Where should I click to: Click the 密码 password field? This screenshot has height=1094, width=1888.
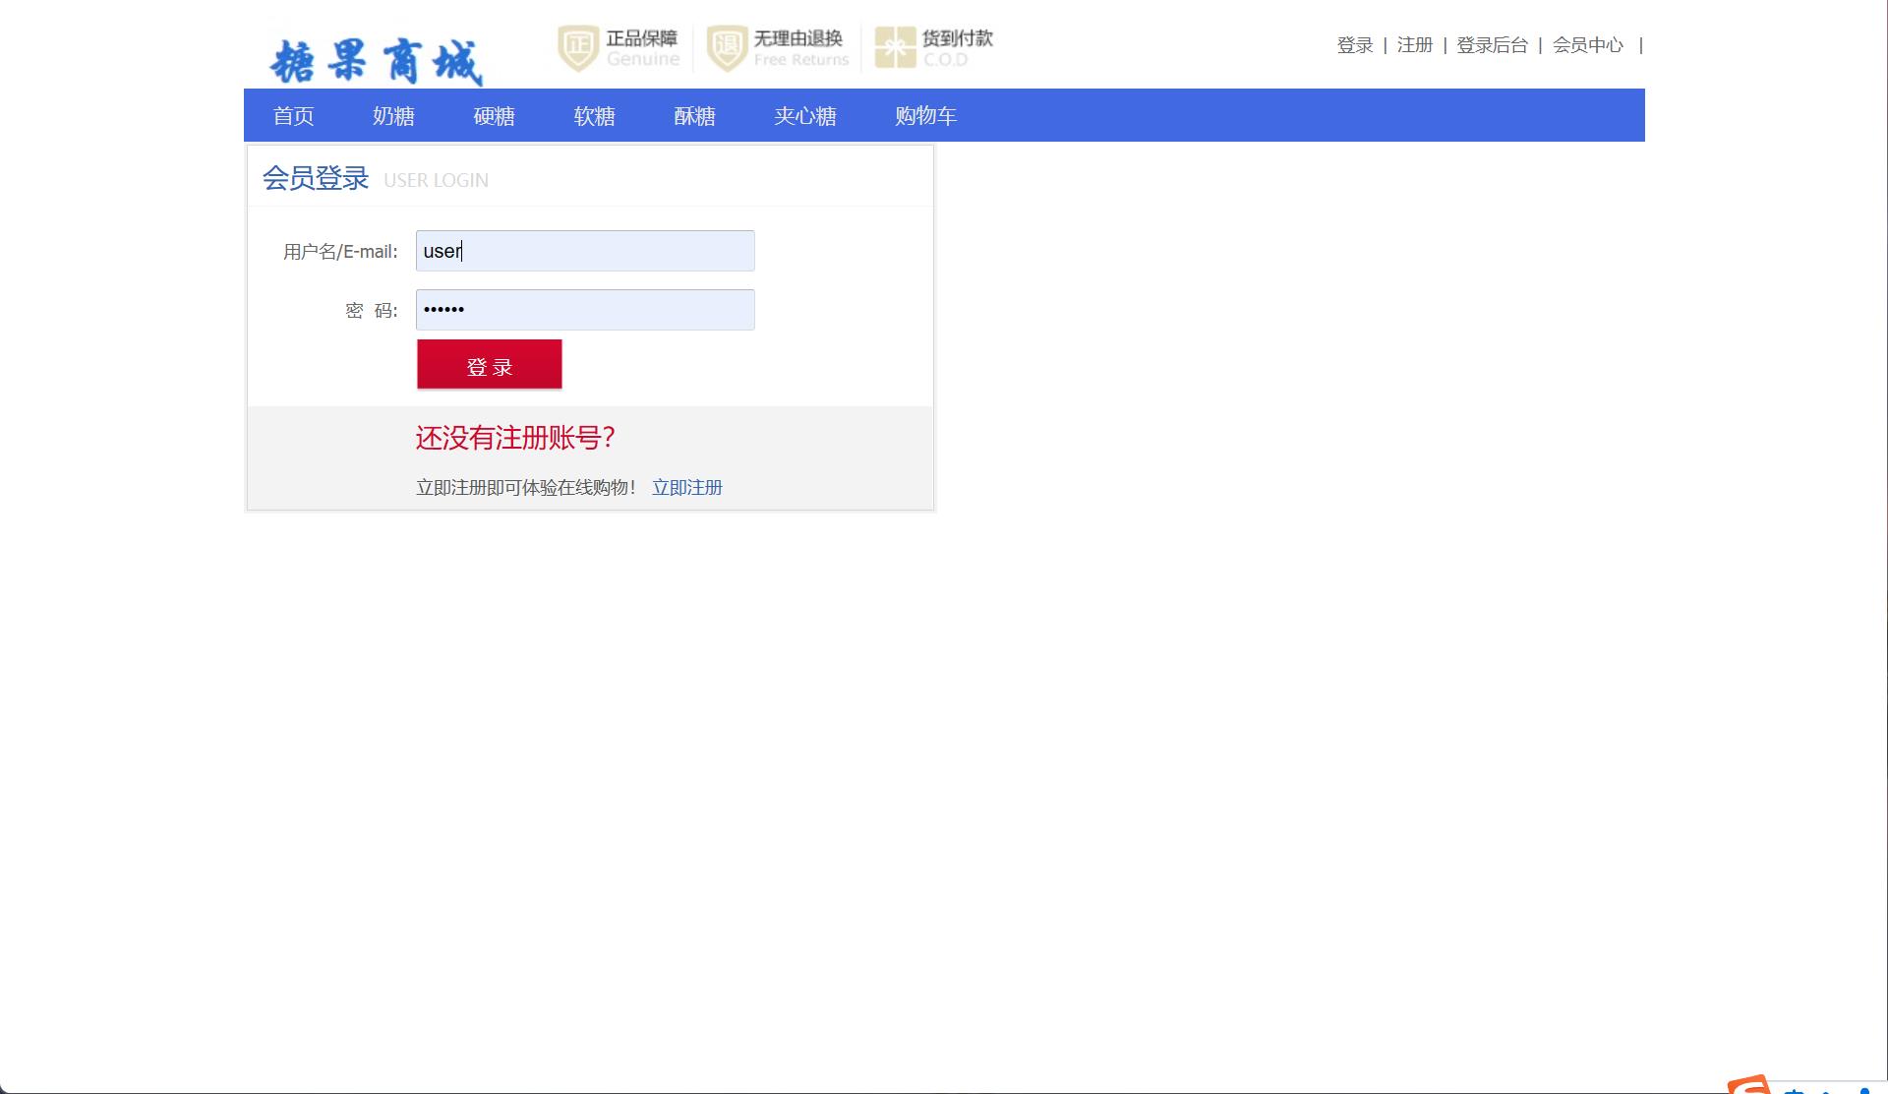pyautogui.click(x=584, y=309)
